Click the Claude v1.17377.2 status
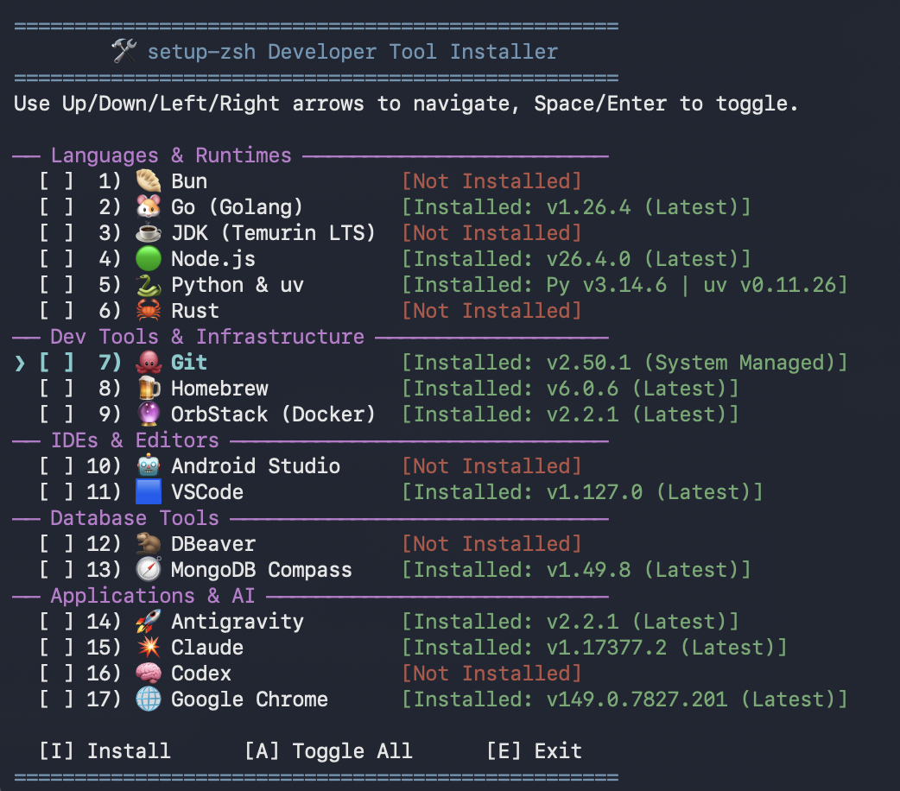The image size is (900, 791). [x=594, y=648]
